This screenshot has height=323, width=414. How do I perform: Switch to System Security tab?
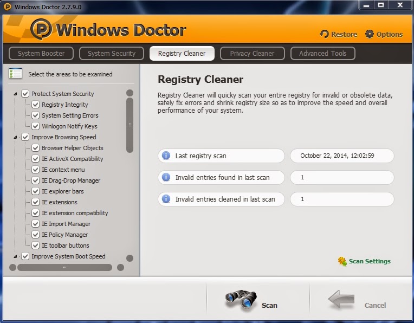click(x=112, y=53)
